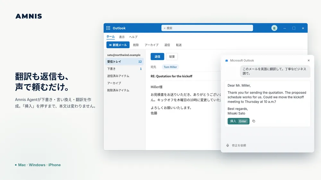The width and height of the screenshot is (321, 180).
Task: Open the 送信済みアイテム folder
Action: click(125, 76)
